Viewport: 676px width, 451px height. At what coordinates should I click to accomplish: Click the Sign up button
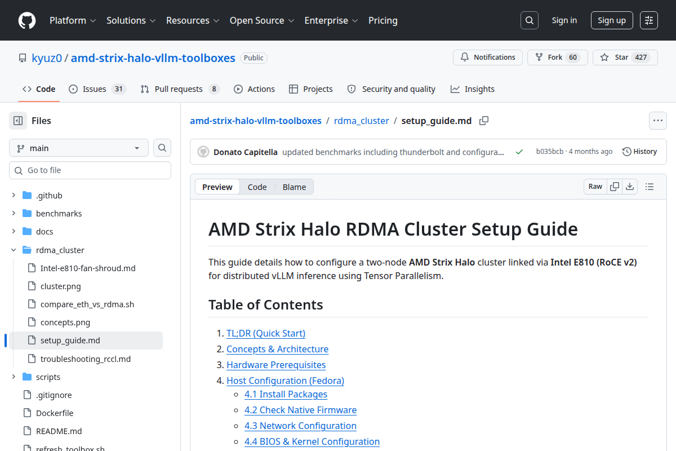coord(612,20)
